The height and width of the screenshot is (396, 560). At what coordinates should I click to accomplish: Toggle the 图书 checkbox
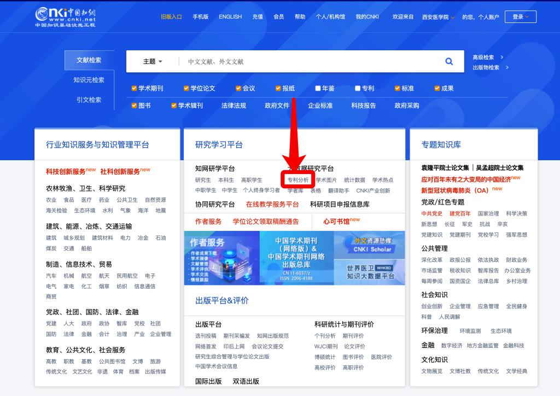[x=135, y=106]
